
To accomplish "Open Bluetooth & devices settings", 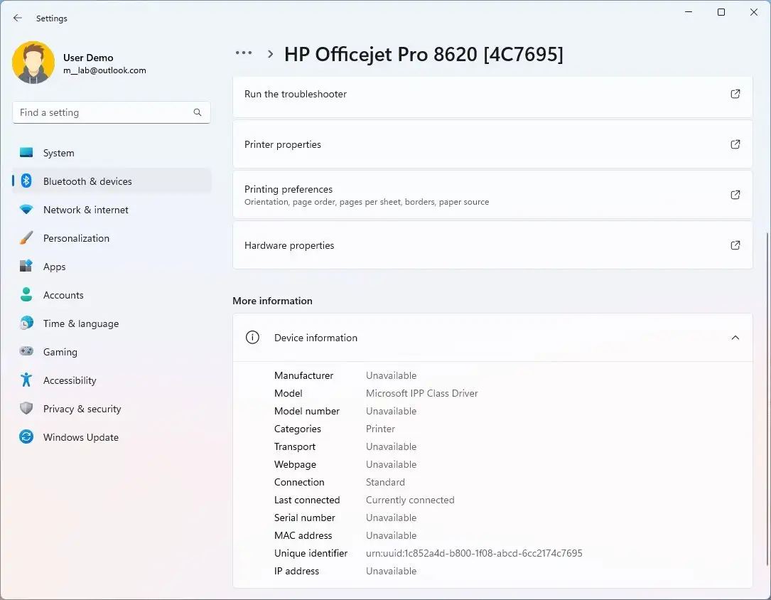I will pyautogui.click(x=87, y=181).
